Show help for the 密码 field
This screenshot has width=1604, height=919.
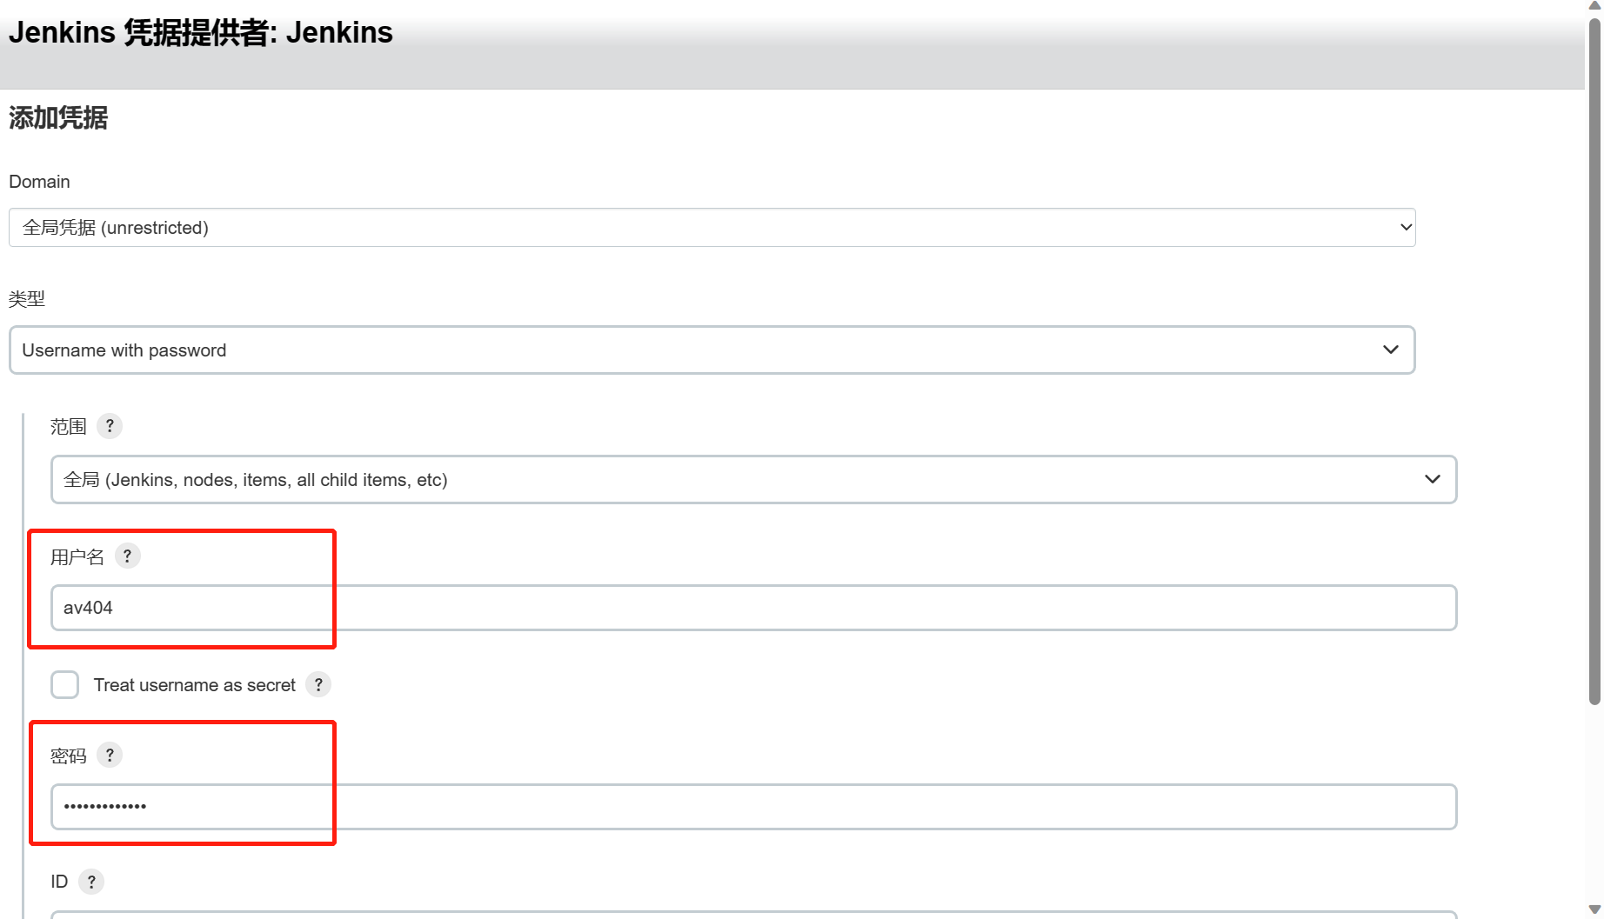(110, 755)
